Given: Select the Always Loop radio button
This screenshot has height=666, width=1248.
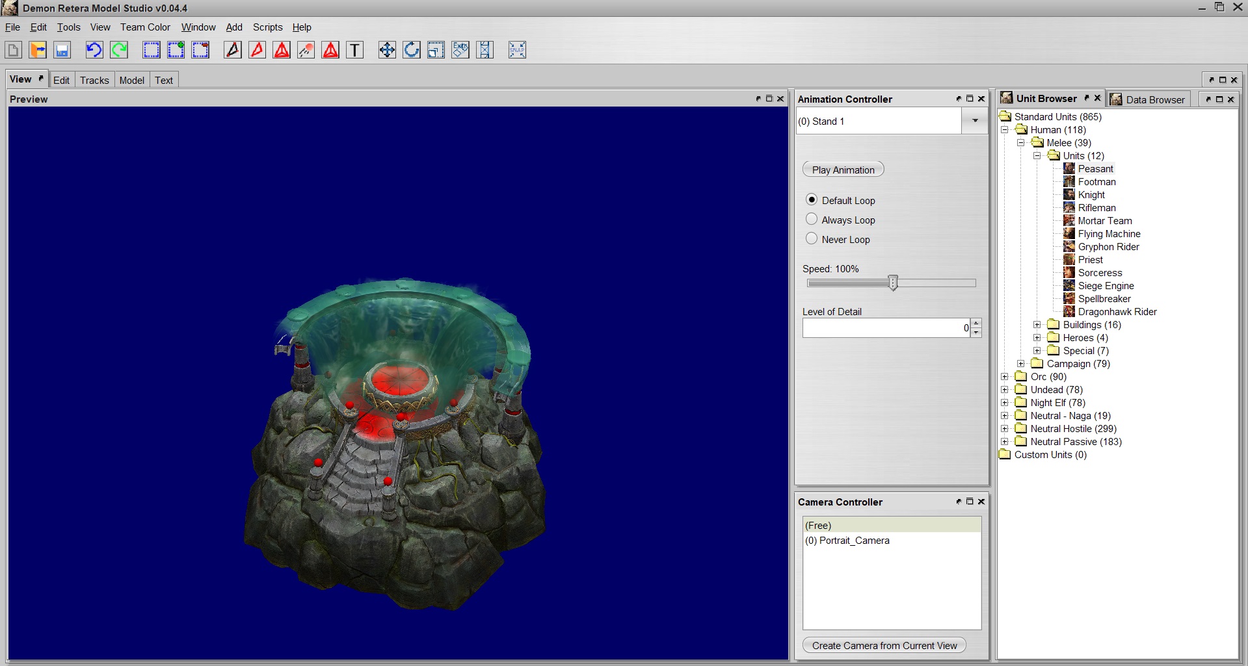Looking at the screenshot, I should (x=812, y=219).
